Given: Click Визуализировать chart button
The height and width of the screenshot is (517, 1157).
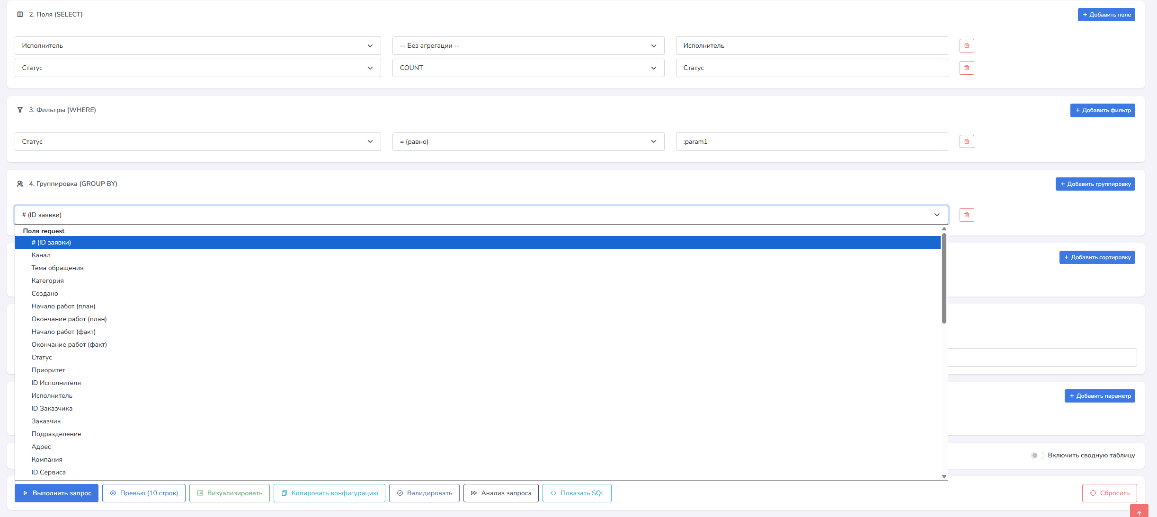Looking at the screenshot, I should point(230,493).
